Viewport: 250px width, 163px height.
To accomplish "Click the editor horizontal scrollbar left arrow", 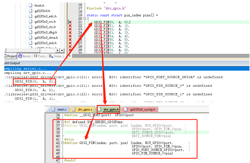I will 70,56.
